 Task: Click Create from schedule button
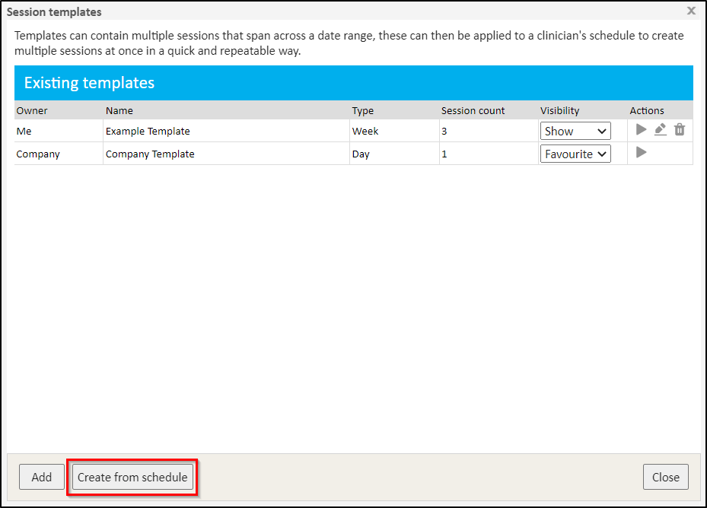(132, 477)
